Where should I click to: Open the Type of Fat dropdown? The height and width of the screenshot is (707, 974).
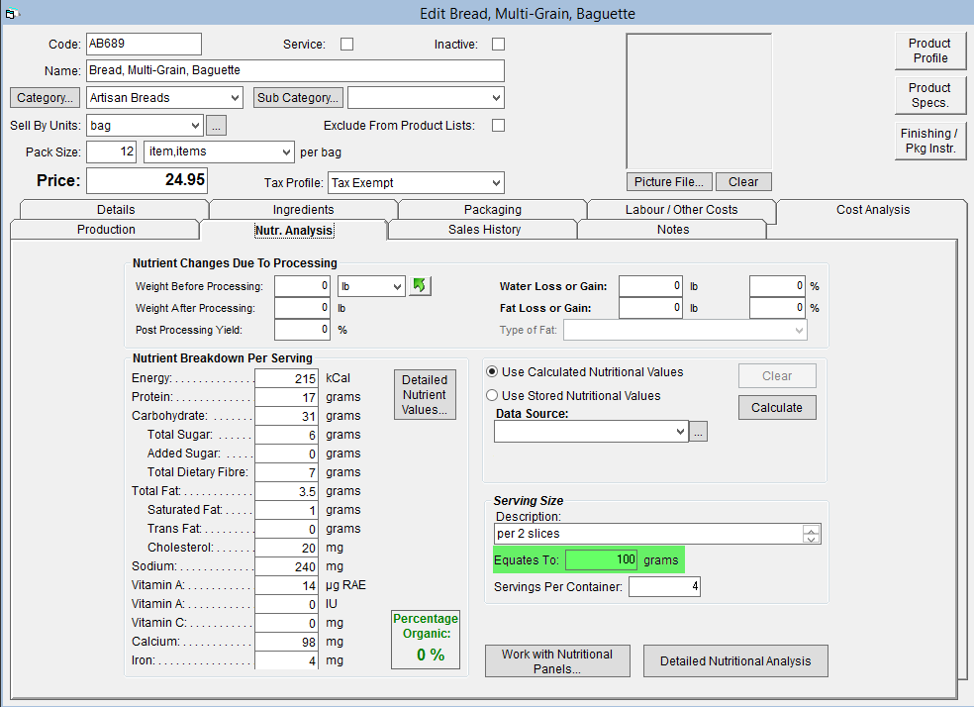click(799, 330)
